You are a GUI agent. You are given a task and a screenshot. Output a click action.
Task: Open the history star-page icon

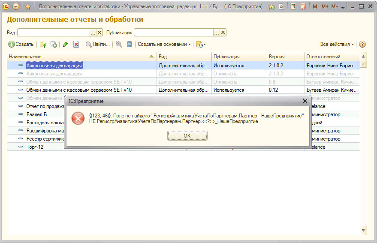point(281,7)
